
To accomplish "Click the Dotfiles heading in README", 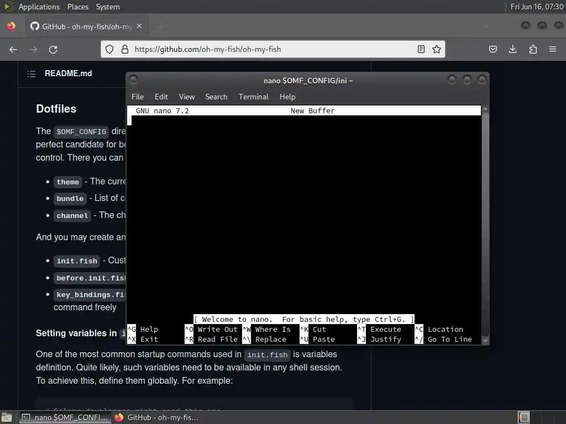I will (x=56, y=109).
